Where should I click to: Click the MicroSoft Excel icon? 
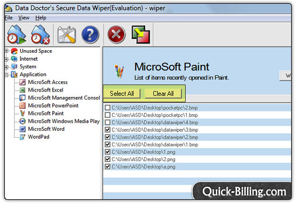[23, 90]
